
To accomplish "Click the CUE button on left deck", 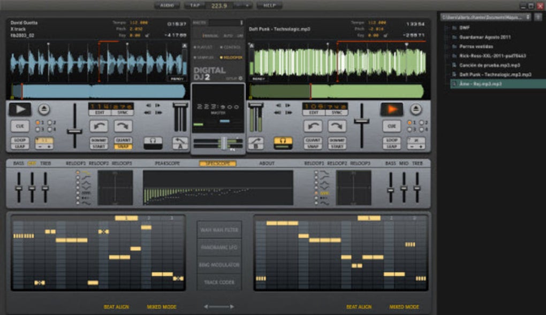I will click(20, 126).
